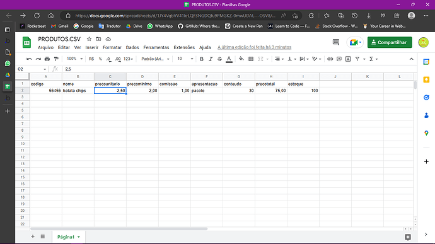Open the fill color picker
The width and height of the screenshot is (435, 244).
[x=241, y=59]
